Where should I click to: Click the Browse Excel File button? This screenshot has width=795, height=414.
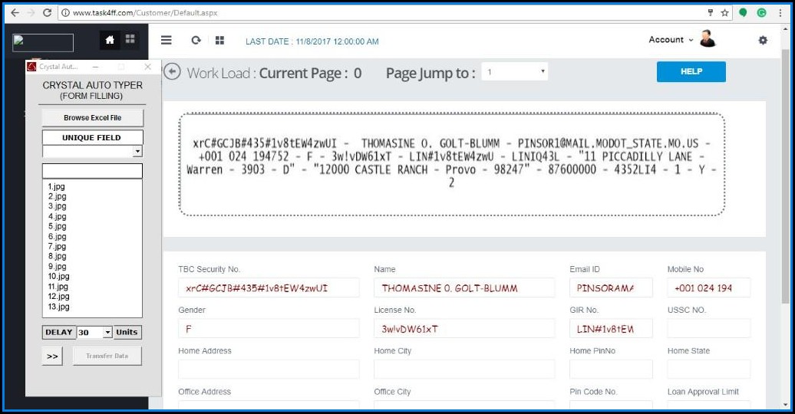coord(92,118)
